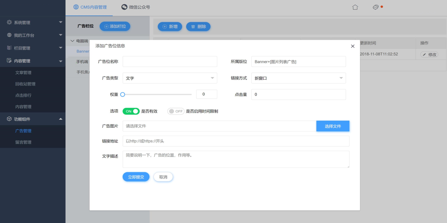447x223 pixels.
Task: Toggle the 是否有效 switch off
Action: pos(131,111)
